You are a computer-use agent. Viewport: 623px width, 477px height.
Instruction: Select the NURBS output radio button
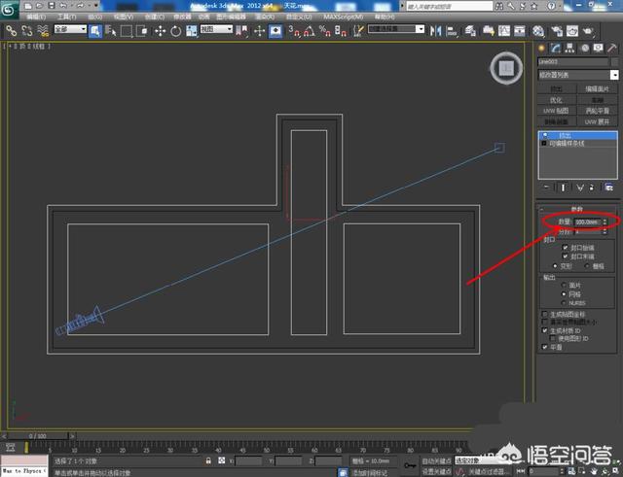click(x=564, y=303)
